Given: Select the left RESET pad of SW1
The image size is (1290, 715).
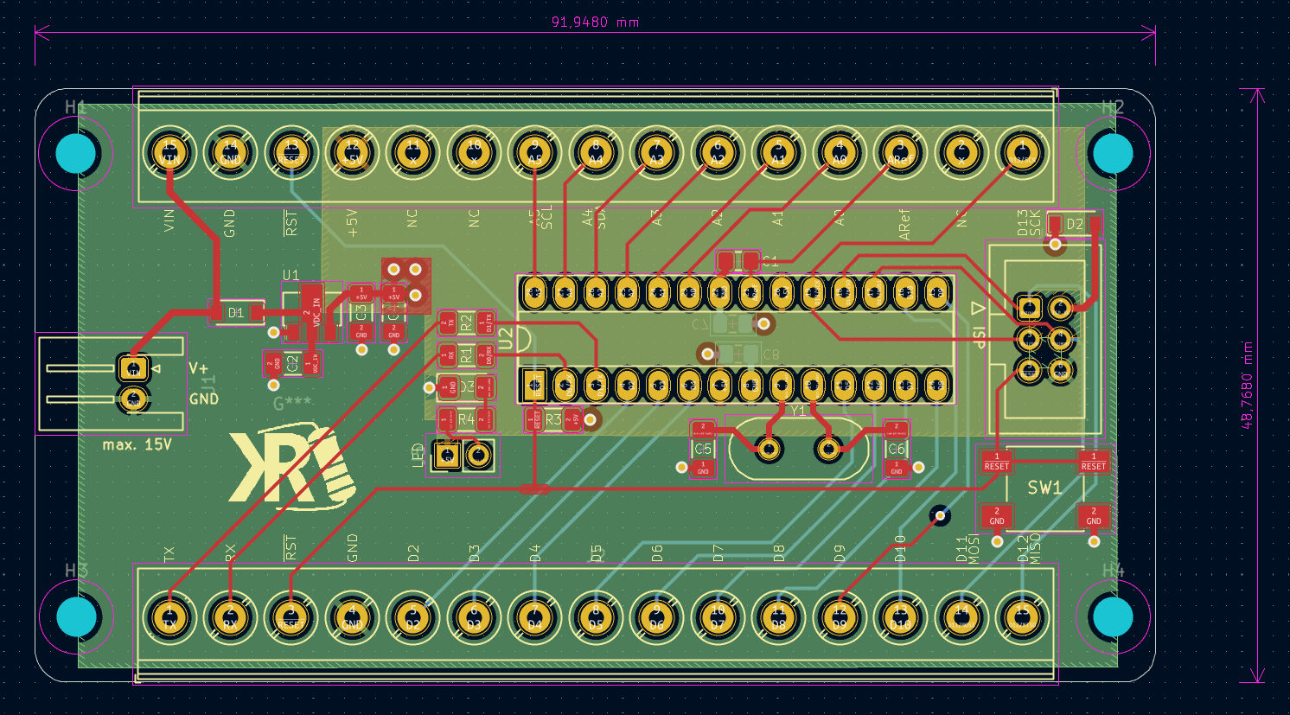Looking at the screenshot, I should (996, 462).
